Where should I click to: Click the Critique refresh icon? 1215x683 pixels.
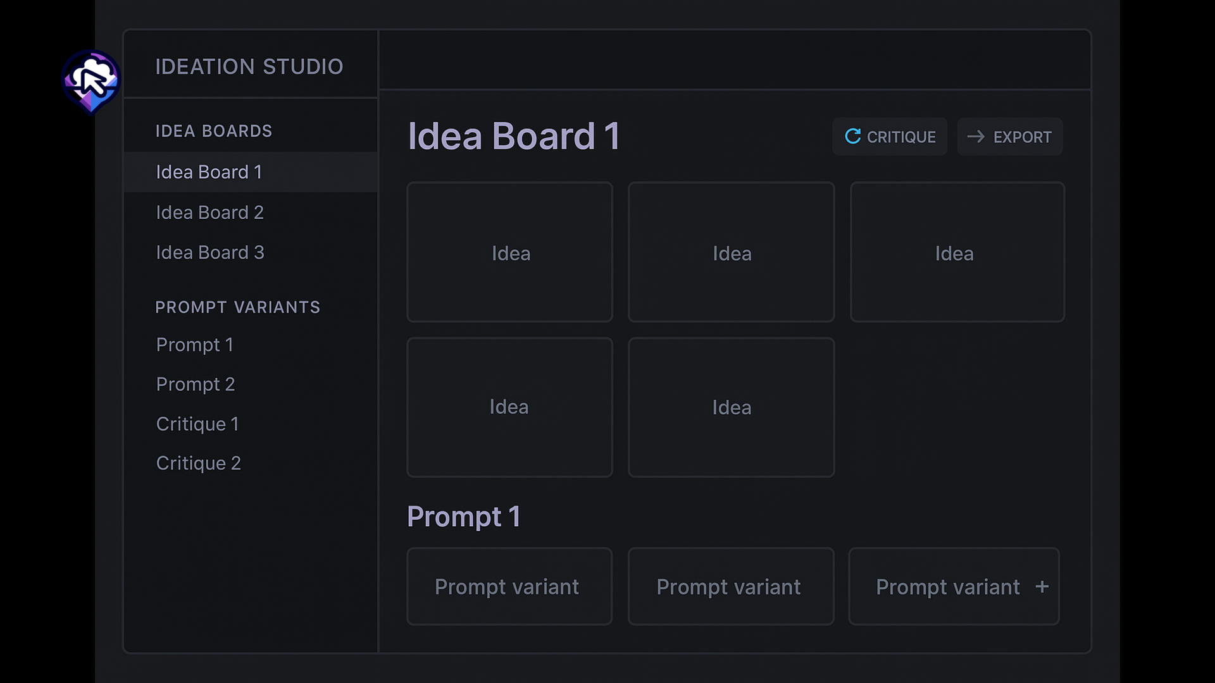pos(852,137)
